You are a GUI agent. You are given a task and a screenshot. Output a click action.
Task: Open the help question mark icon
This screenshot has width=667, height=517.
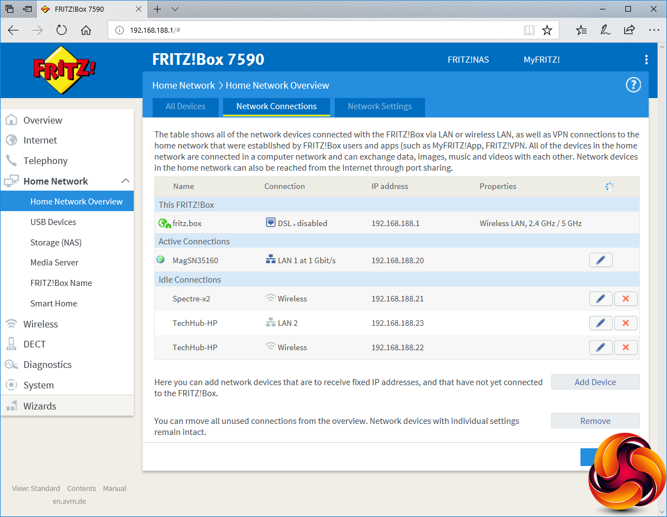[633, 85]
